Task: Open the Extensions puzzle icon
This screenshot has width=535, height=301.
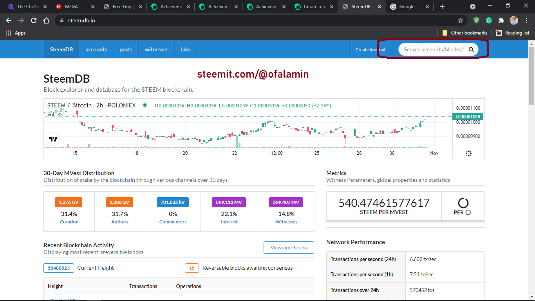Action: [x=501, y=20]
